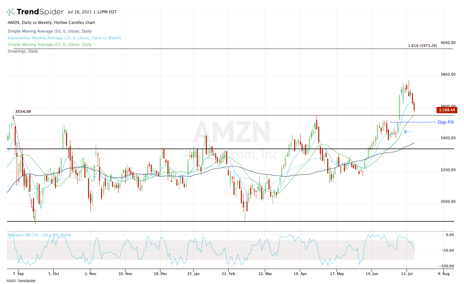
Task: Open the Drawings, Daily legend entry
Action: [x=22, y=51]
